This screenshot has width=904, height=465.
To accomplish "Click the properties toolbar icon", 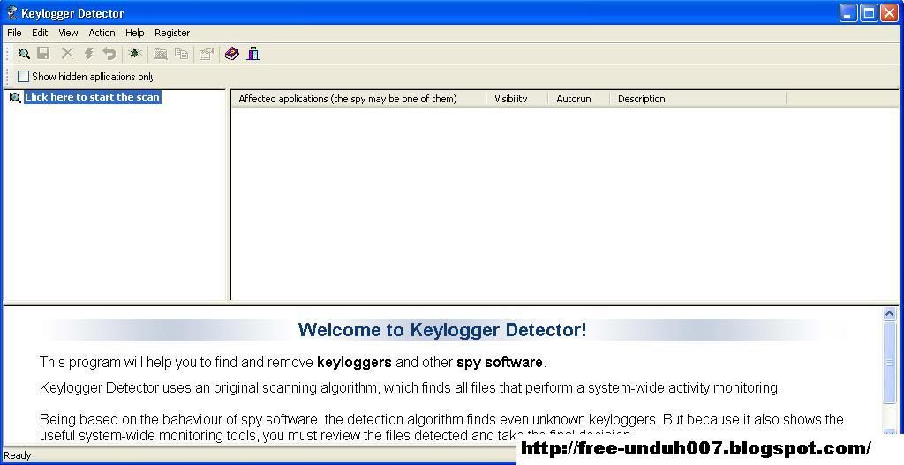I will [x=206, y=54].
